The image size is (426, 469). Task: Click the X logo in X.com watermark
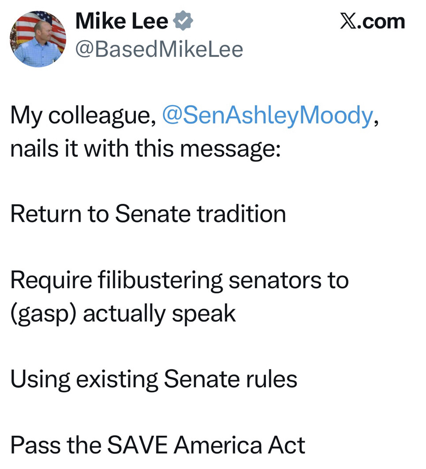tap(348, 22)
